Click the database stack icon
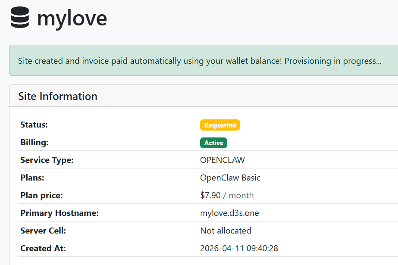The width and height of the screenshot is (398, 265). tap(20, 19)
